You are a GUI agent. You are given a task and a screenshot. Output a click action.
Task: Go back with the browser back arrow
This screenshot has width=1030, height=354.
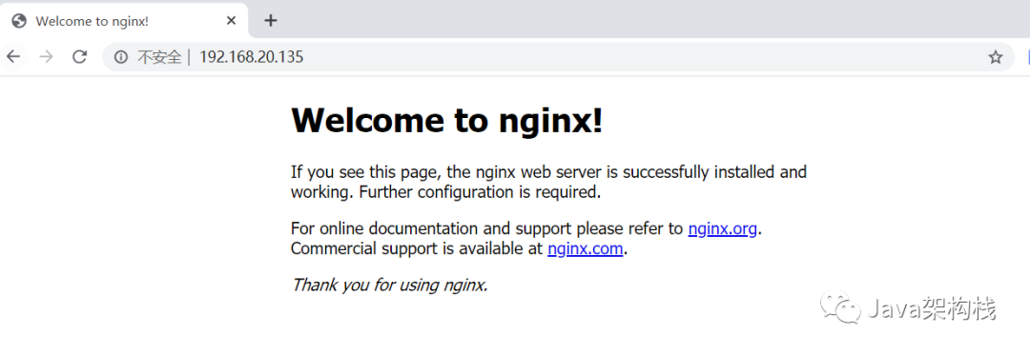pyautogui.click(x=12, y=57)
